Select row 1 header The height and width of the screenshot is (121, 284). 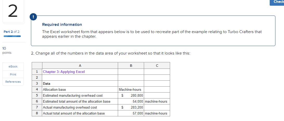[37, 72]
